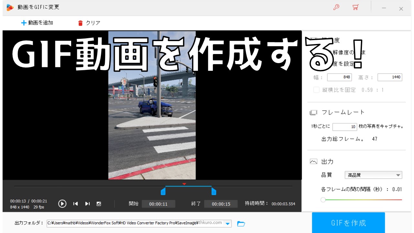414x233 pixels.
Task: Click the end time field 00:00:15
Action: (221, 204)
